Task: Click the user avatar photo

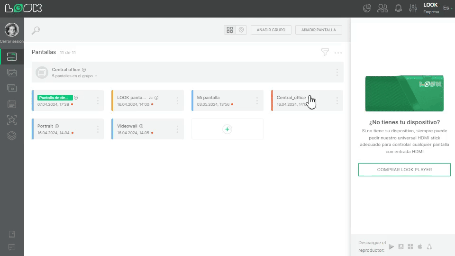Action: tap(11, 29)
